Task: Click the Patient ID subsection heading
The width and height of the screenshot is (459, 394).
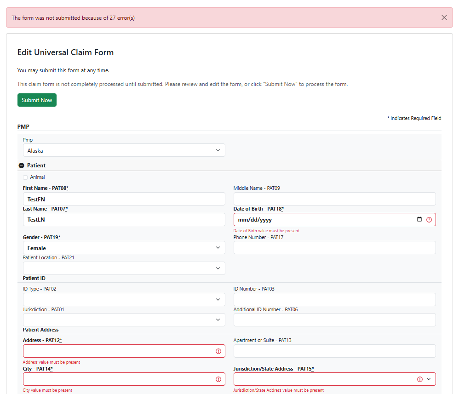Action: tap(34, 278)
